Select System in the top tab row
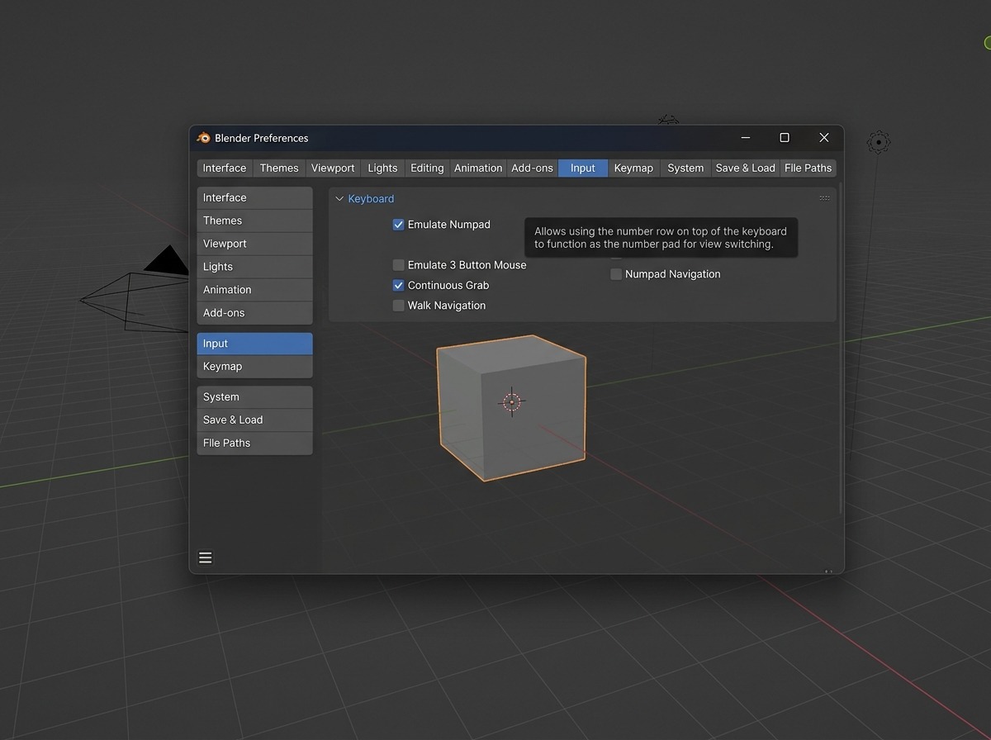 pyautogui.click(x=685, y=168)
